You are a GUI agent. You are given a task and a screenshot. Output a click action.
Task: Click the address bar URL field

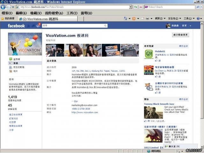coord(73,7)
